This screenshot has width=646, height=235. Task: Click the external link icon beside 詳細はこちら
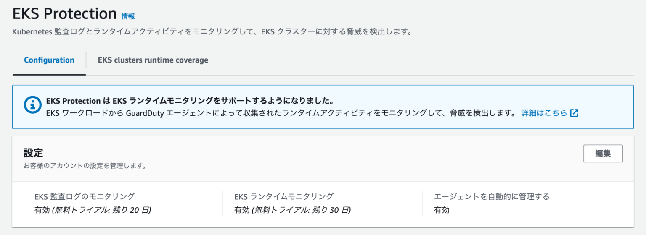574,113
